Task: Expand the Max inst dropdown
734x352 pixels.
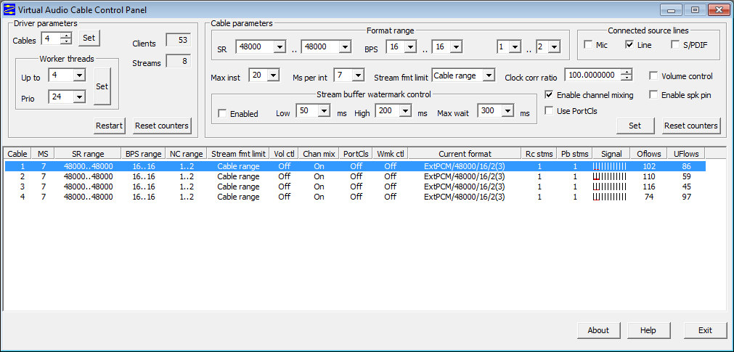Action: (274, 75)
